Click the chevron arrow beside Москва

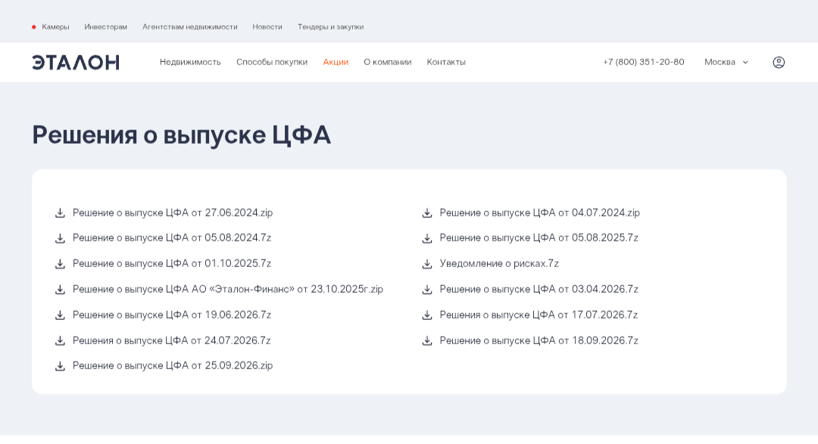tap(745, 62)
